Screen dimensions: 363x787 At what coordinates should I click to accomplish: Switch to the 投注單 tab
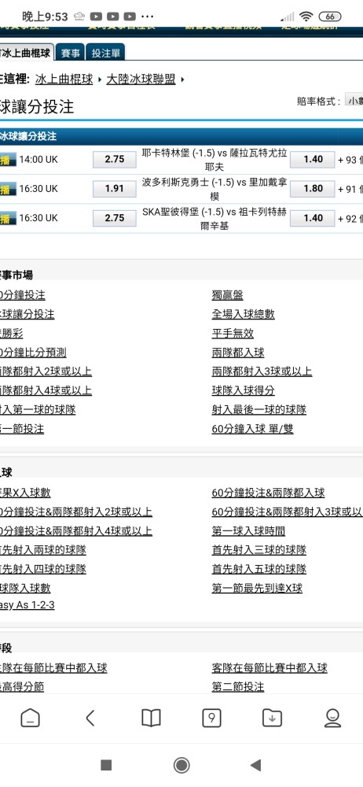(x=105, y=53)
